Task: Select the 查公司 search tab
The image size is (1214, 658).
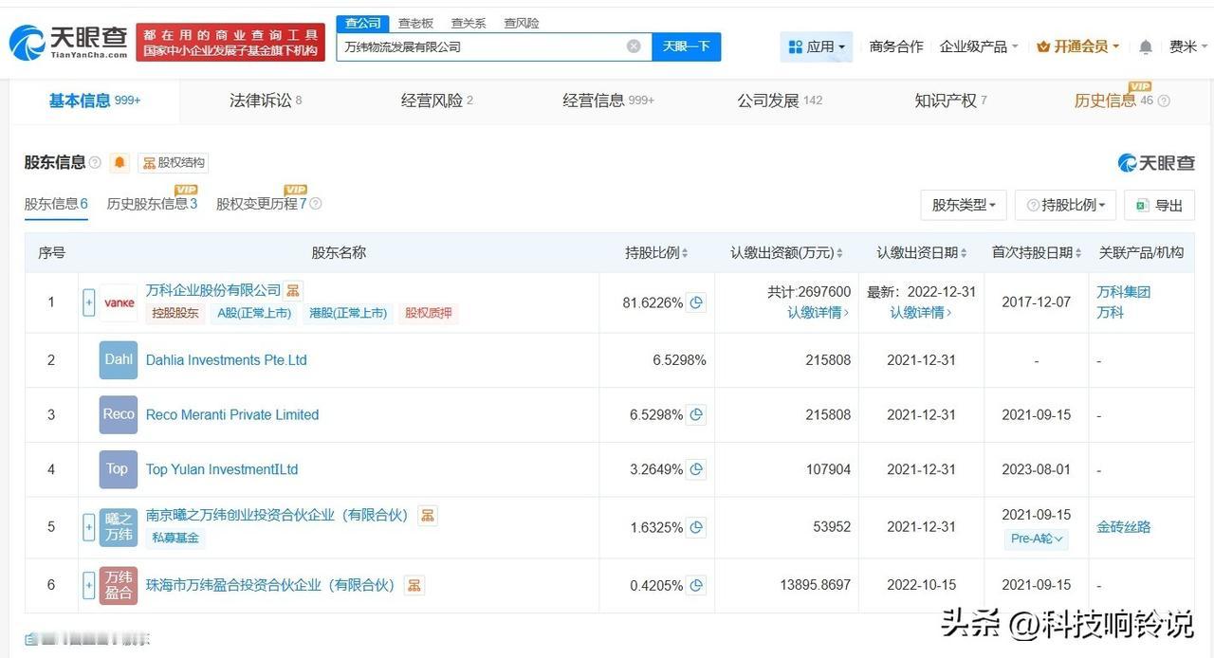Action: [x=362, y=23]
